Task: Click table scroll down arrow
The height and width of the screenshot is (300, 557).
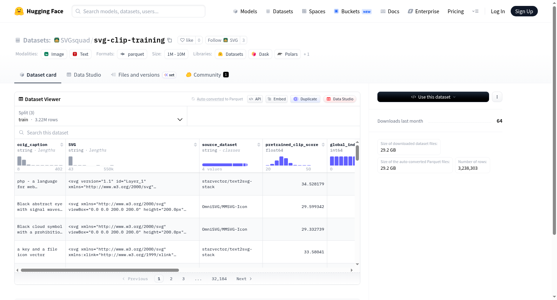Action: click(357, 264)
